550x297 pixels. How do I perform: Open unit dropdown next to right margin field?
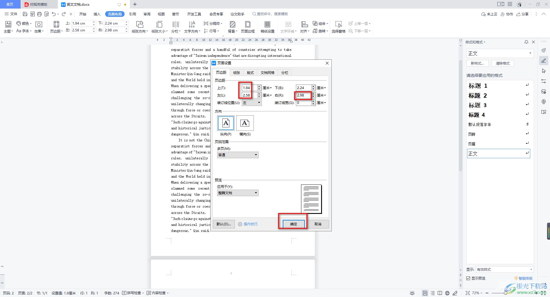click(321, 95)
